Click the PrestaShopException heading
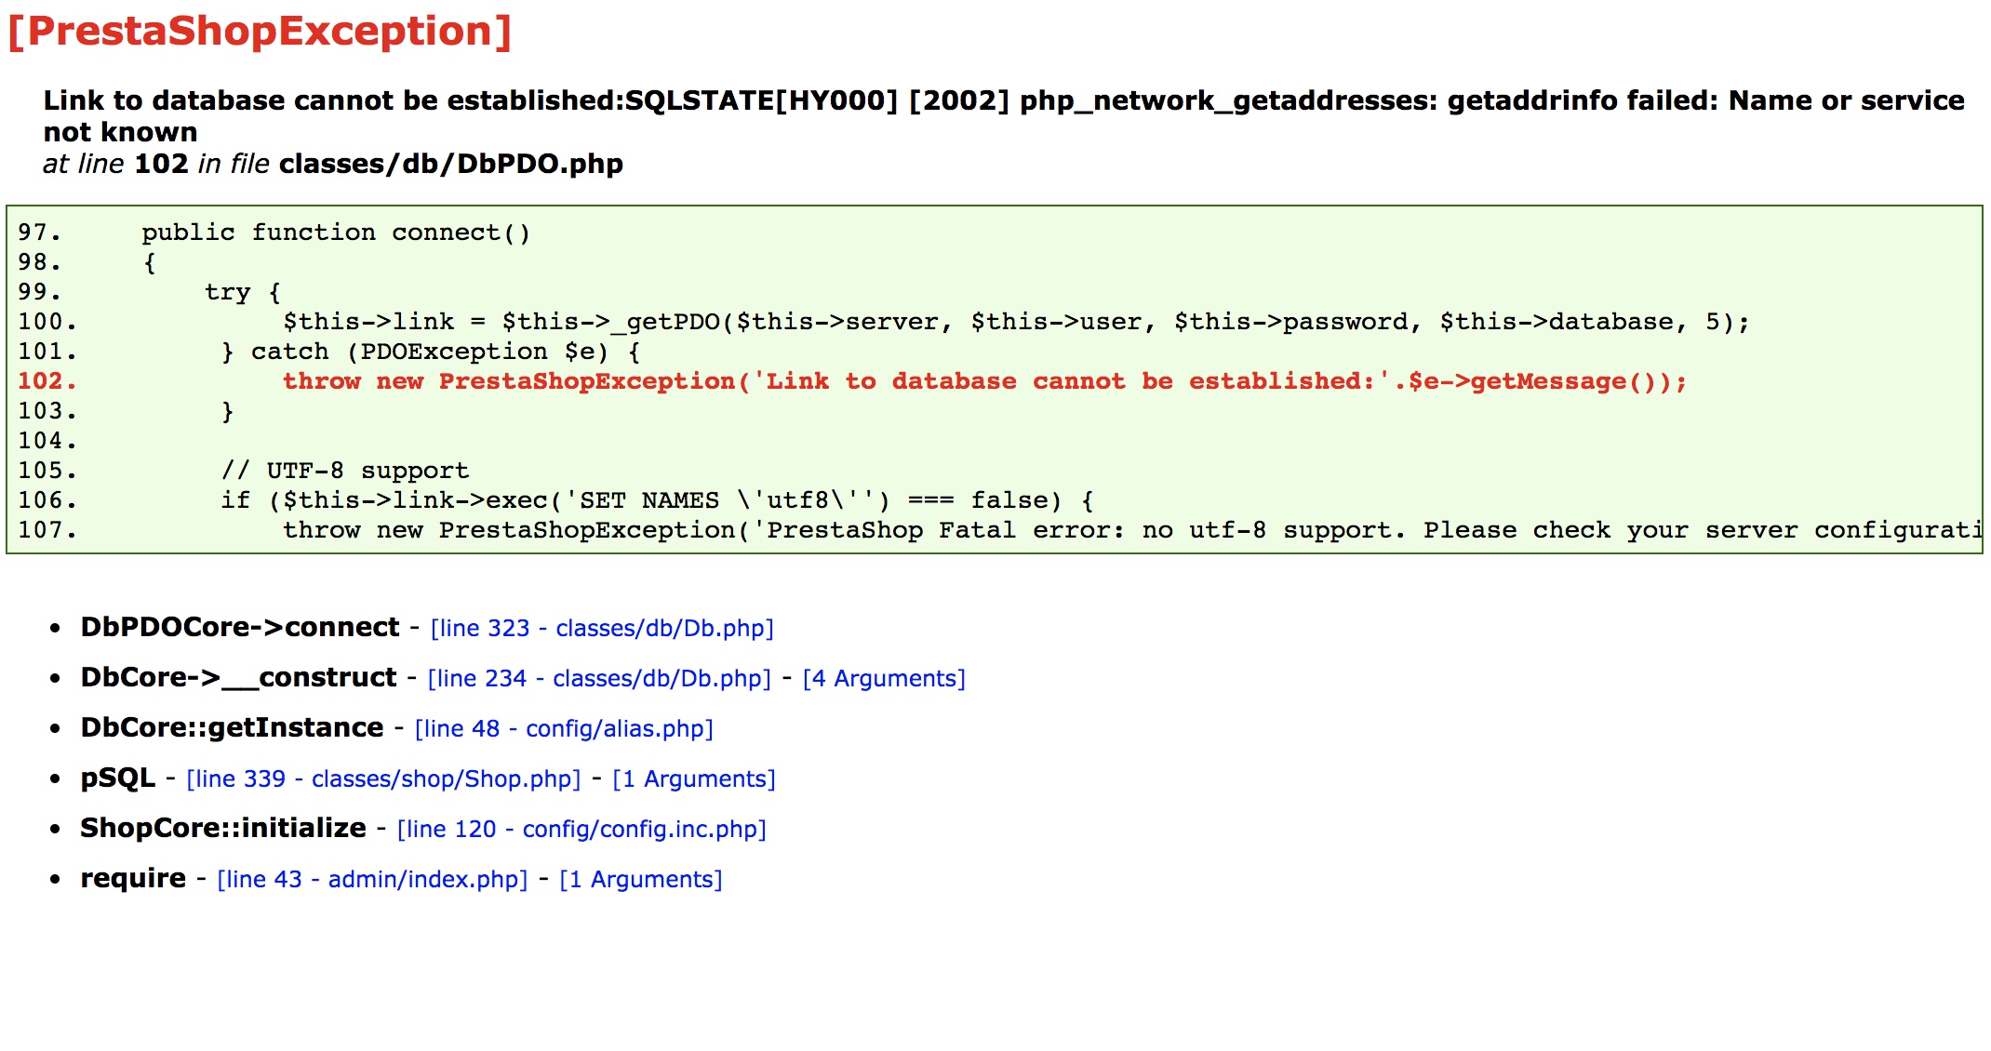Viewport: 1991px width, 1051px height. tap(260, 32)
